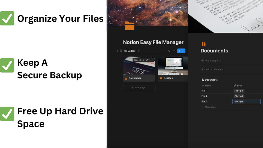
Task: Open the Downloads card's three-dot menu
Action: point(152,60)
